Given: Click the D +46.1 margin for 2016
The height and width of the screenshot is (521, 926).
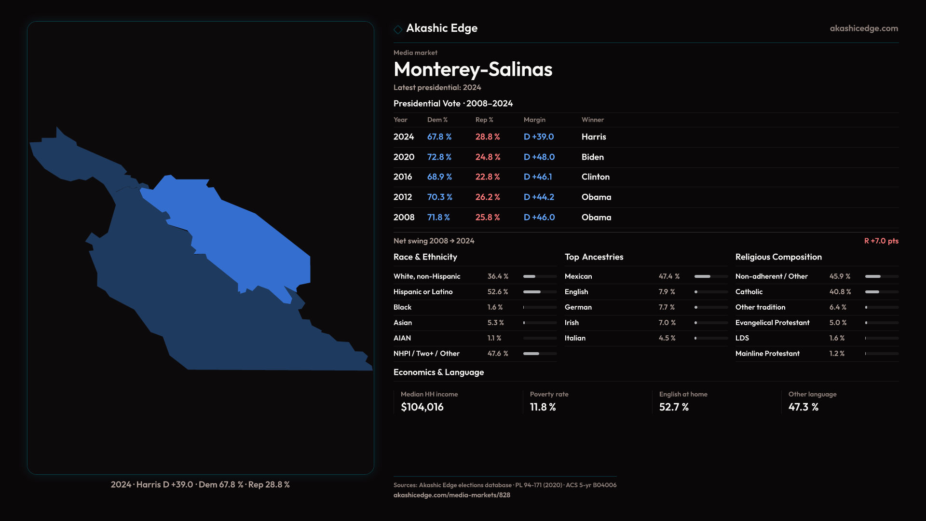Looking at the screenshot, I should coord(538,177).
